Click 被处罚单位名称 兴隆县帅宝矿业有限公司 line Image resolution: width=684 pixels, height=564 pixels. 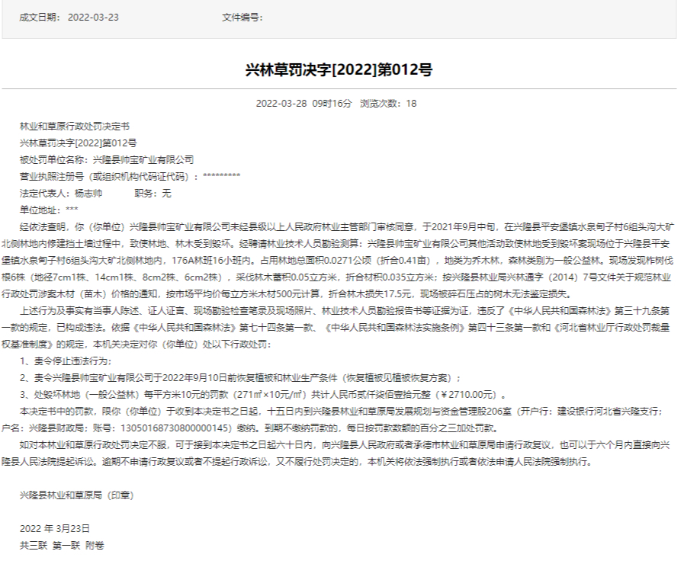[107, 159]
